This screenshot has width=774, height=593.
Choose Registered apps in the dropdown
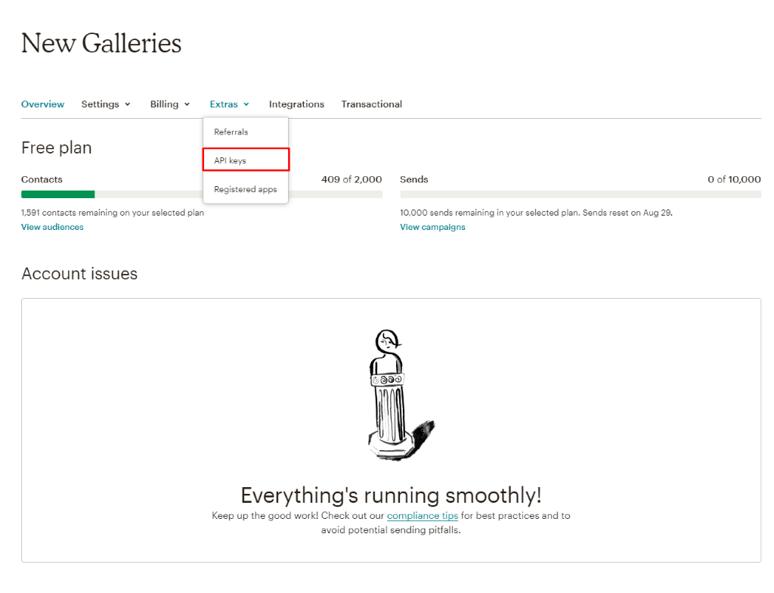pos(245,189)
